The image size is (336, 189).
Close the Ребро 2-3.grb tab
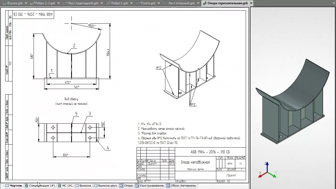[x=58, y=3]
